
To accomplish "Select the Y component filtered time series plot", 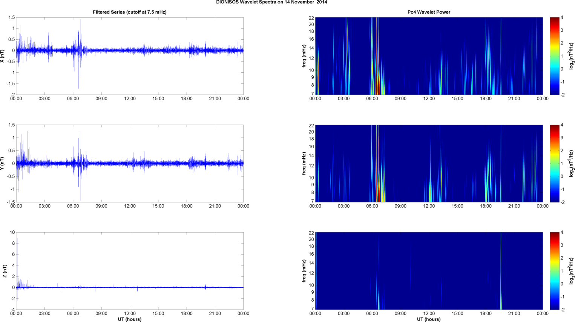I will 130,163.
